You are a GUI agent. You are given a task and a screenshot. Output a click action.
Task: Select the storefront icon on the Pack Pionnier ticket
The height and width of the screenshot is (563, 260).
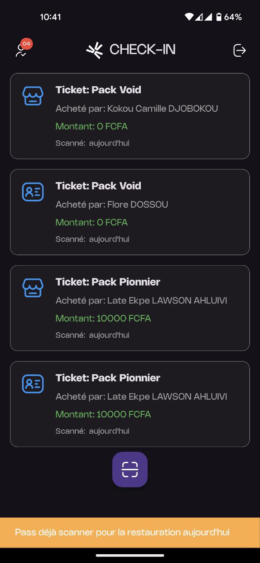click(x=33, y=288)
